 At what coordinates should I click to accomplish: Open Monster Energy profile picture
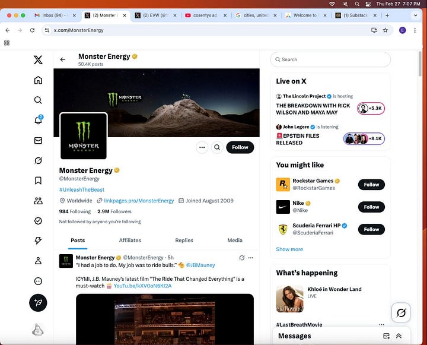click(84, 136)
